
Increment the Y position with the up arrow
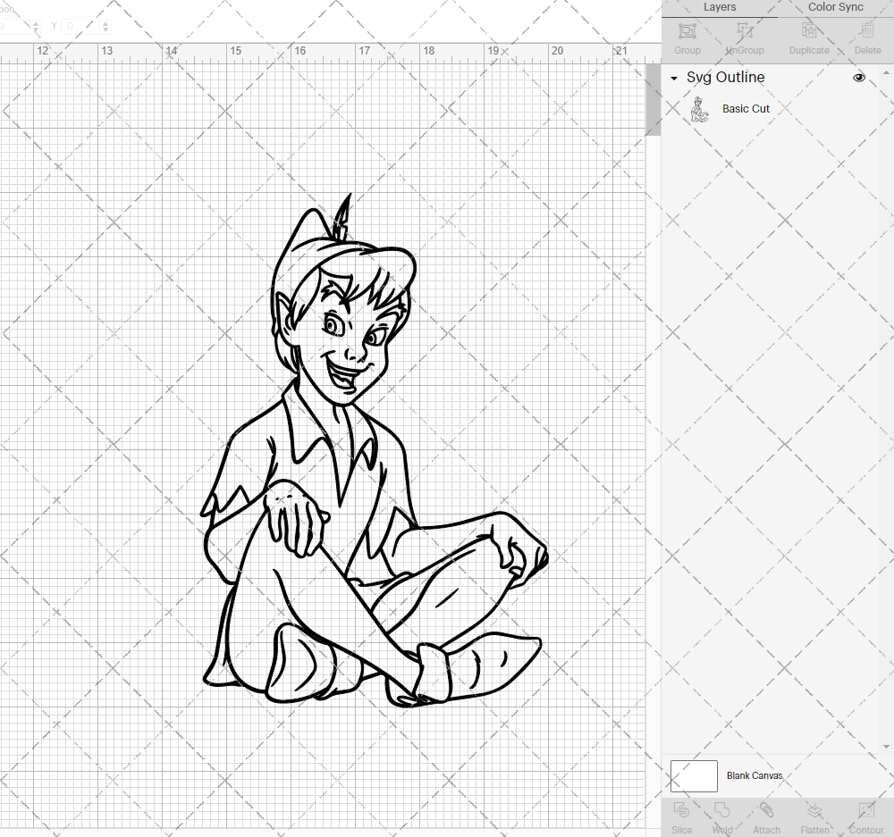[105, 22]
